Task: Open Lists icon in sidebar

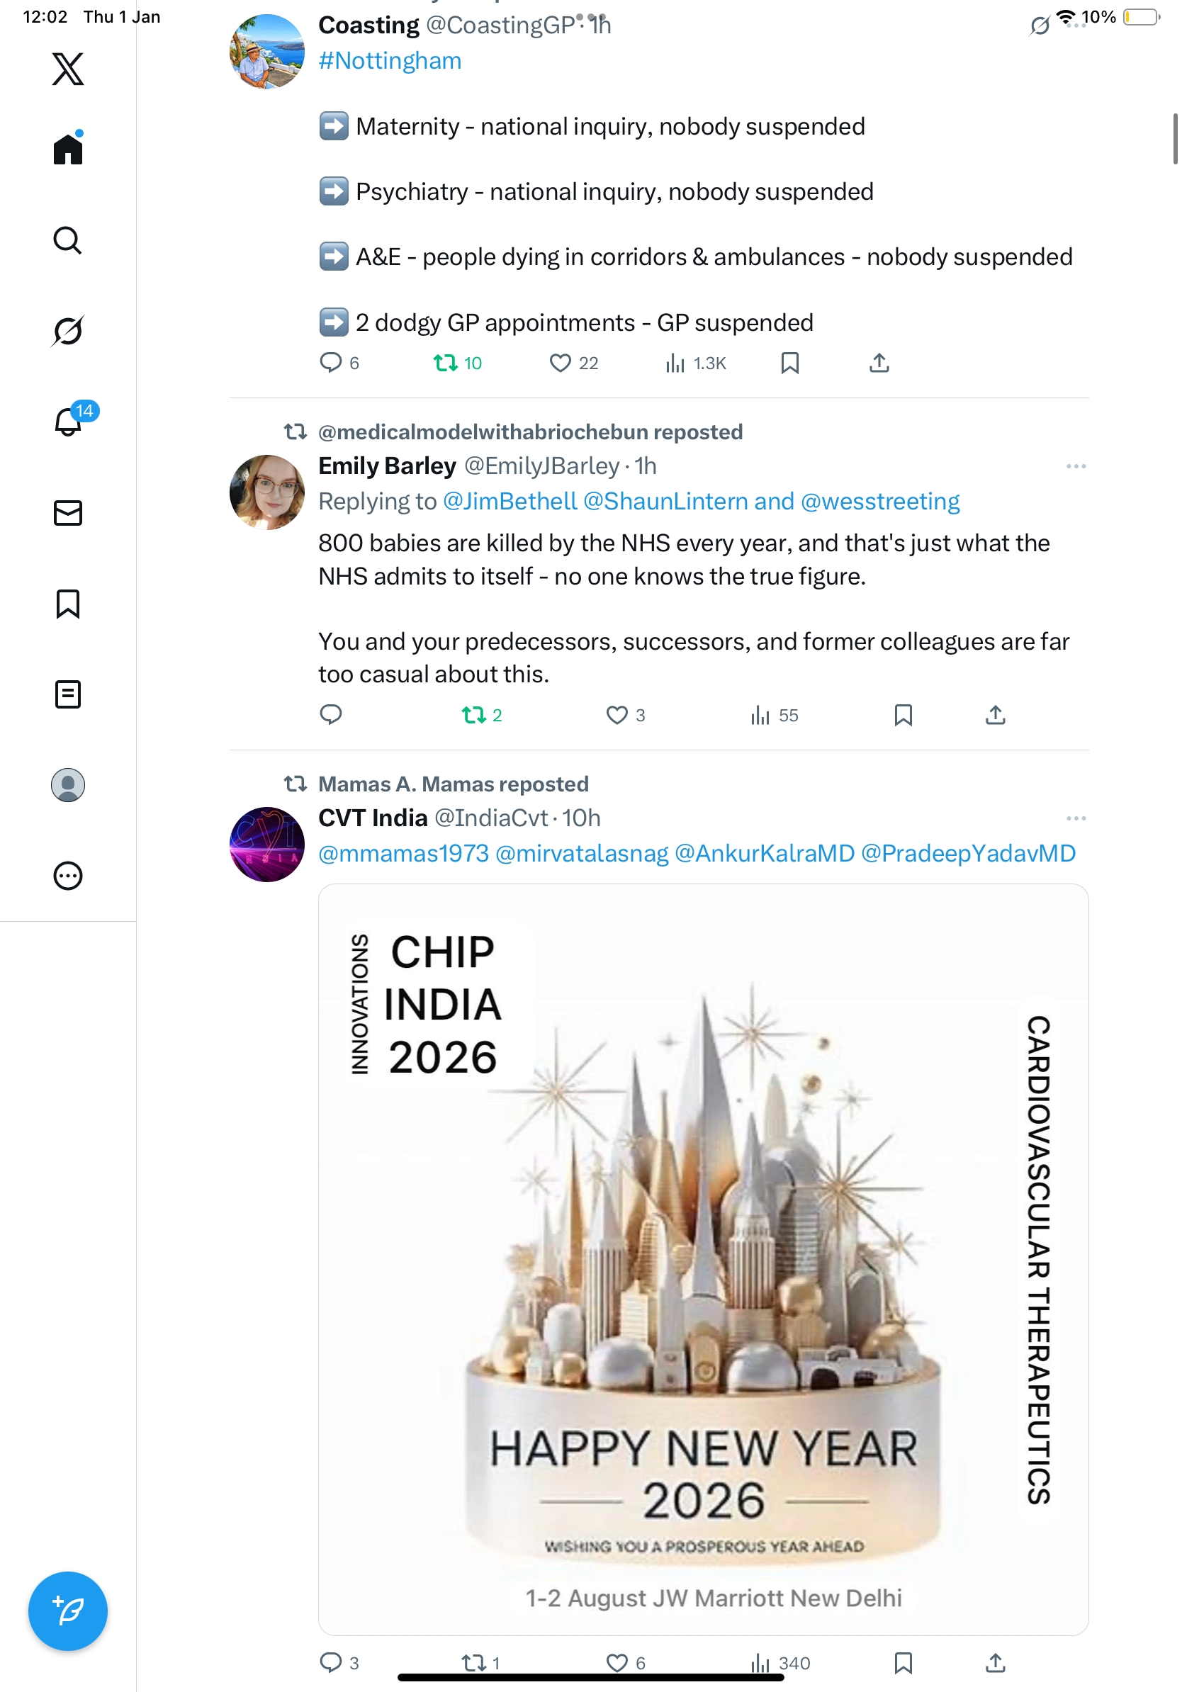Action: click(x=68, y=694)
